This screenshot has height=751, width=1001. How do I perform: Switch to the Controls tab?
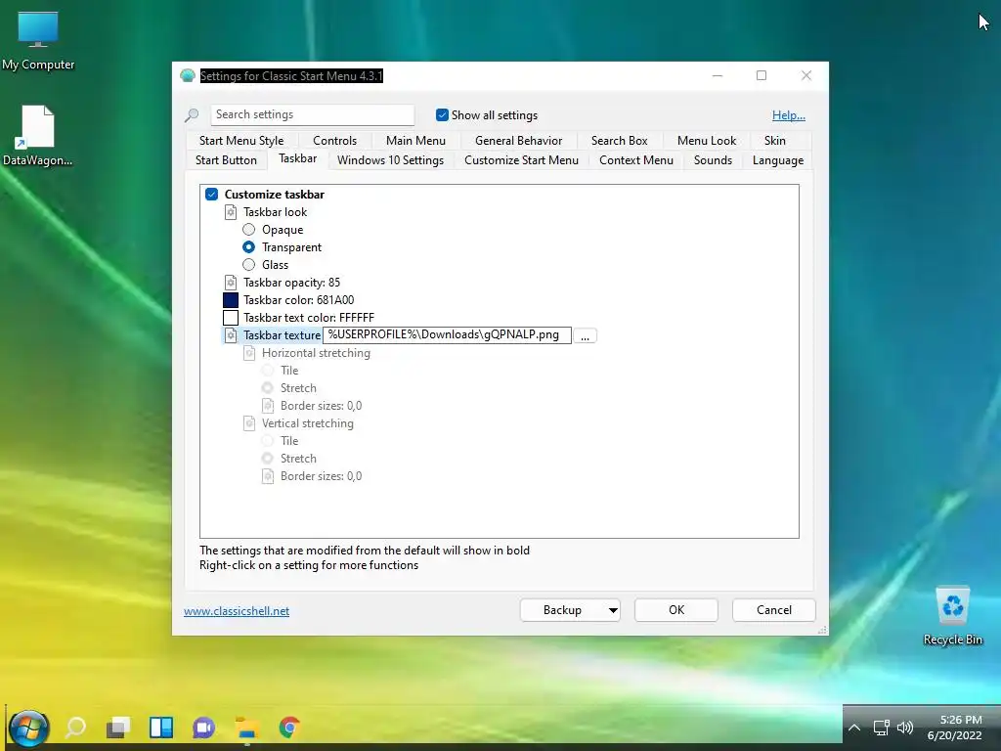point(334,141)
